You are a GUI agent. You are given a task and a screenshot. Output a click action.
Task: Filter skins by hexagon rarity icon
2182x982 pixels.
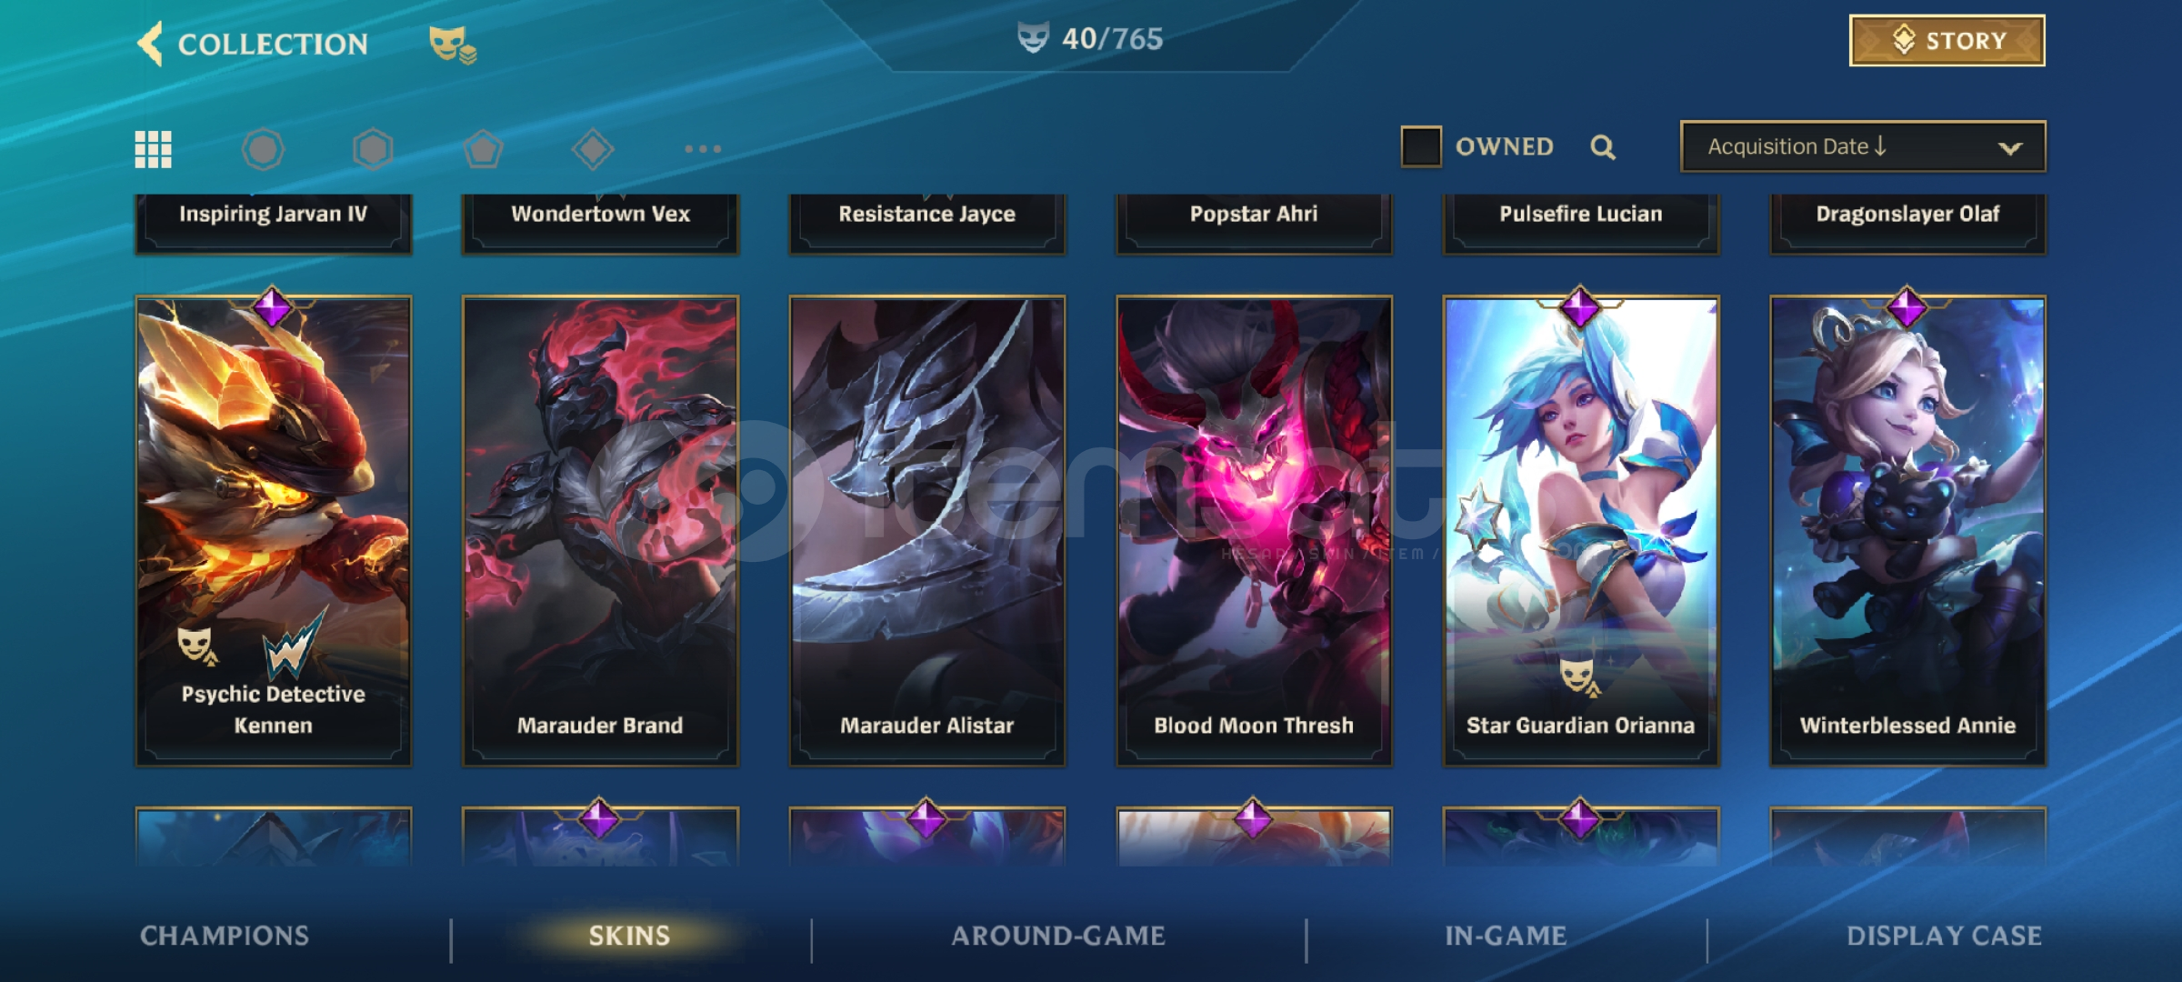click(373, 149)
